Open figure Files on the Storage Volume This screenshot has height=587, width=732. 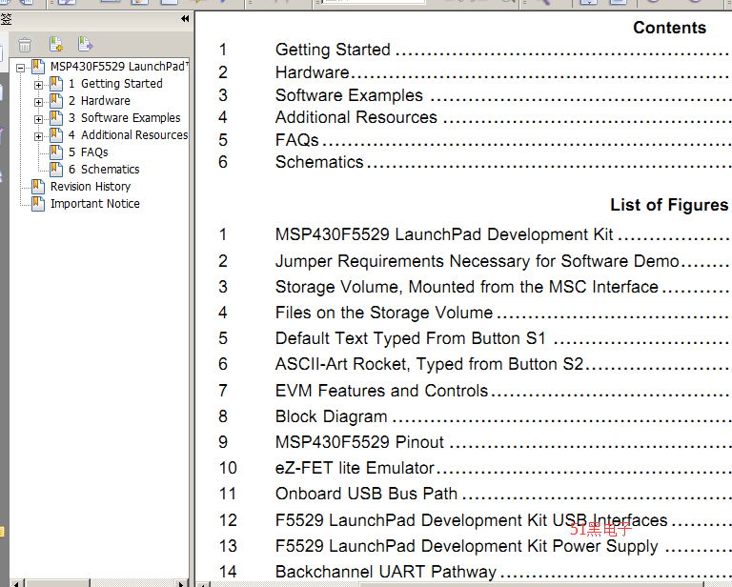384,313
